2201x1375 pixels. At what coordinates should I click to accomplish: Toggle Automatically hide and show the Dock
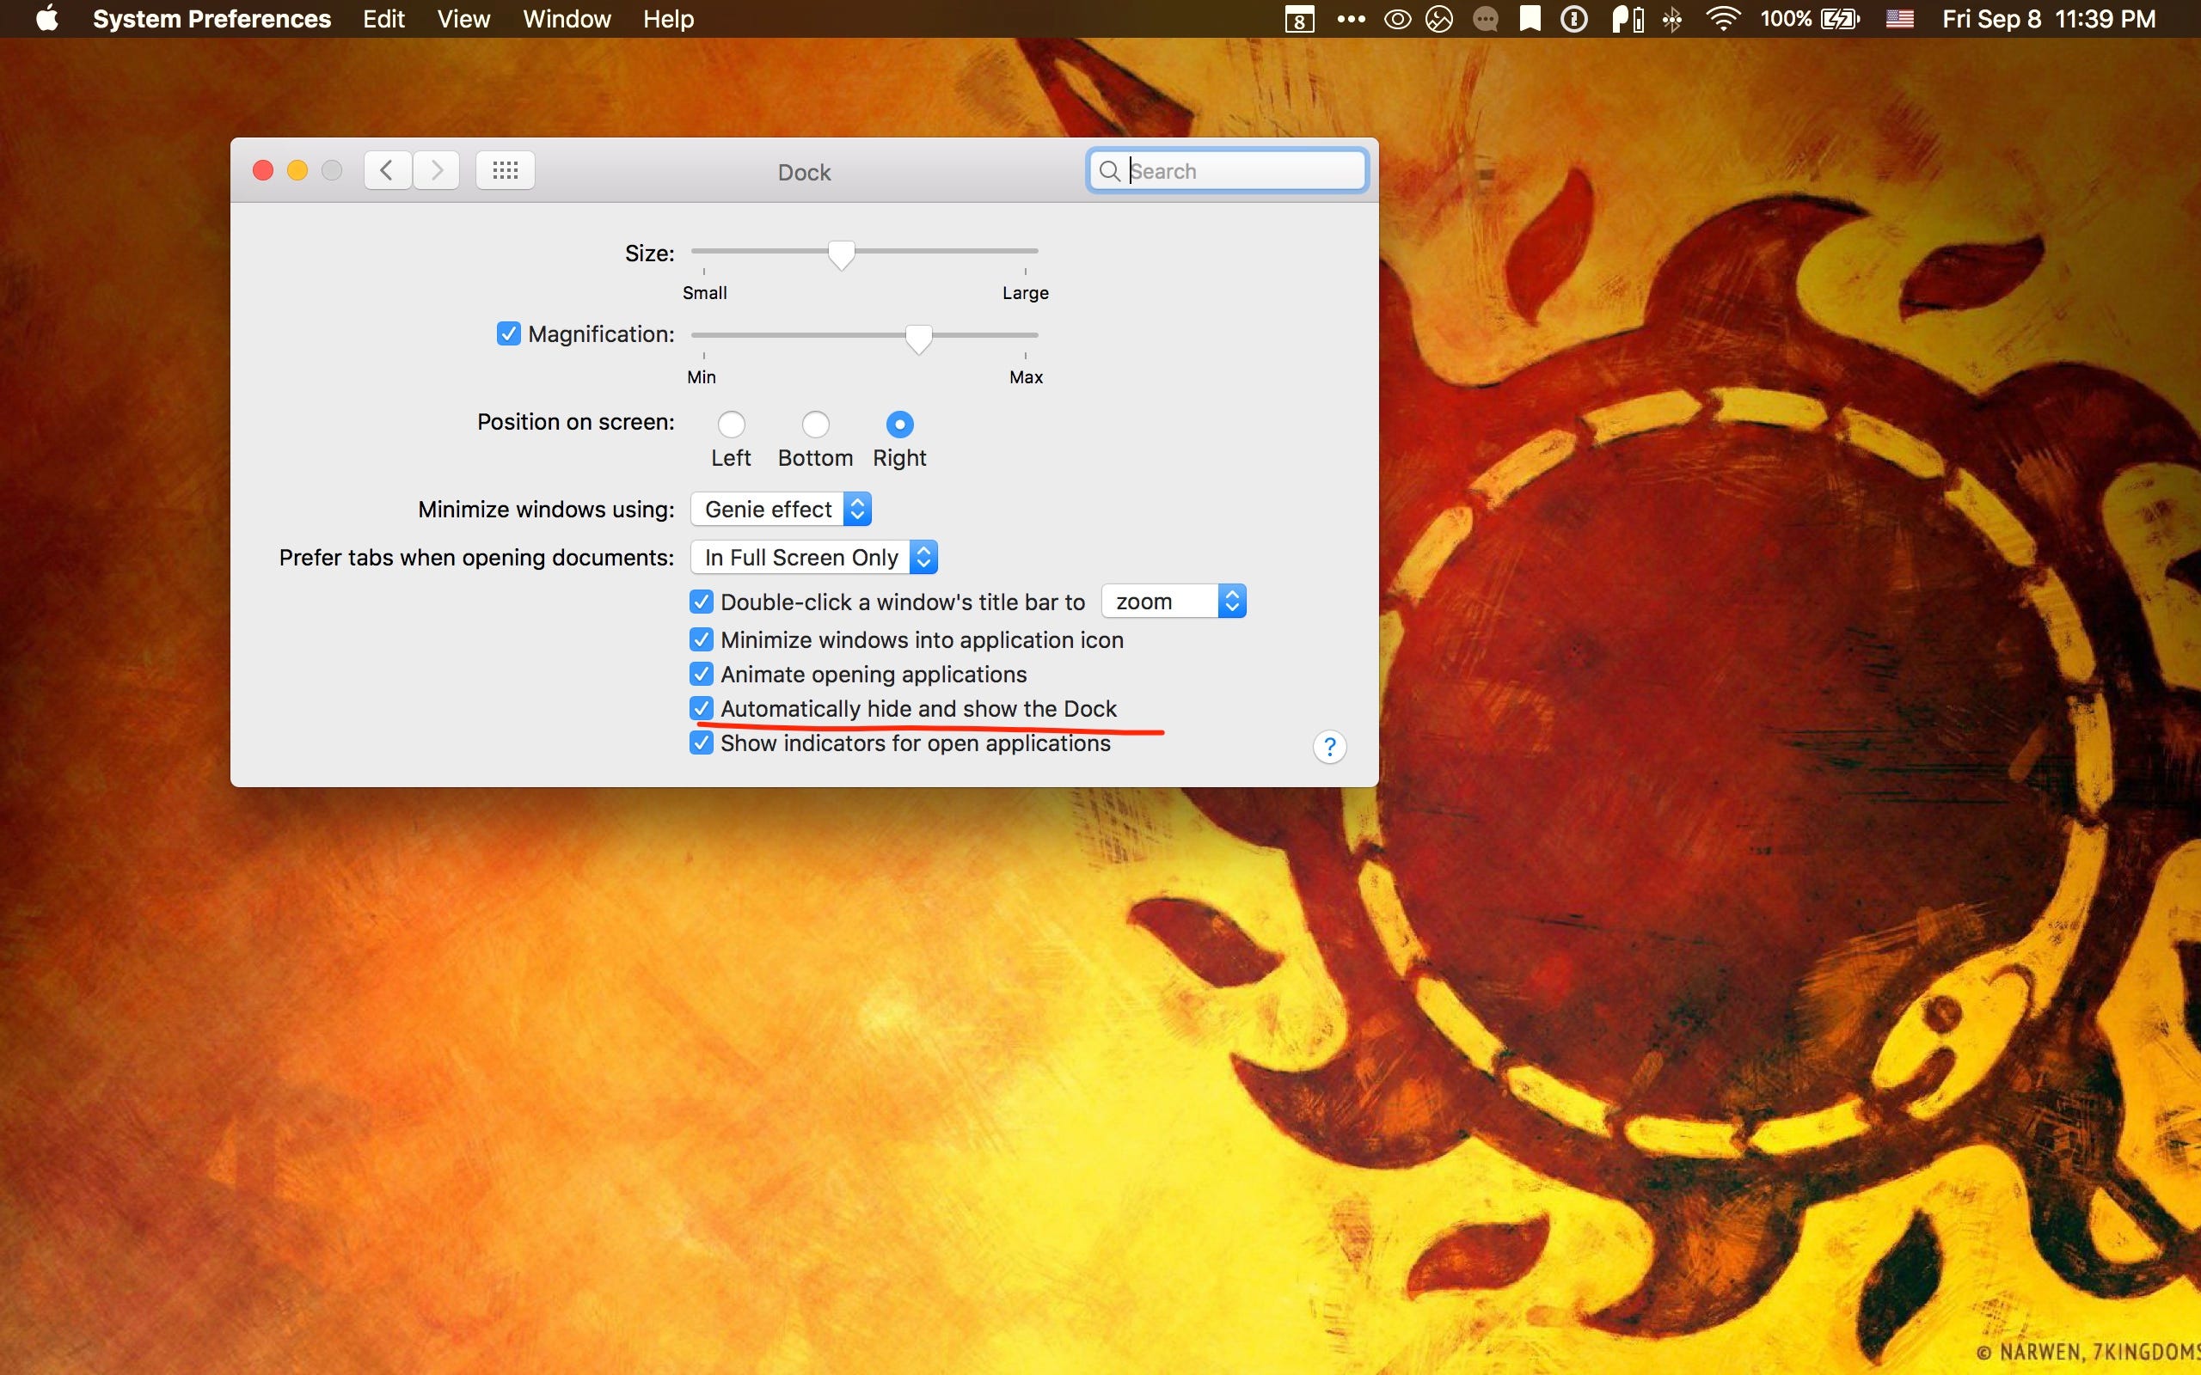tap(702, 707)
